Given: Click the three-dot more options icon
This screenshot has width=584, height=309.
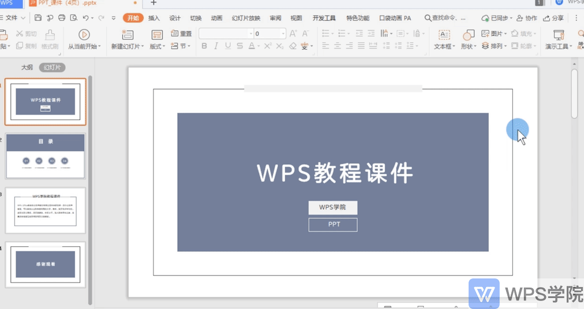Looking at the screenshot, I should click(576, 18).
